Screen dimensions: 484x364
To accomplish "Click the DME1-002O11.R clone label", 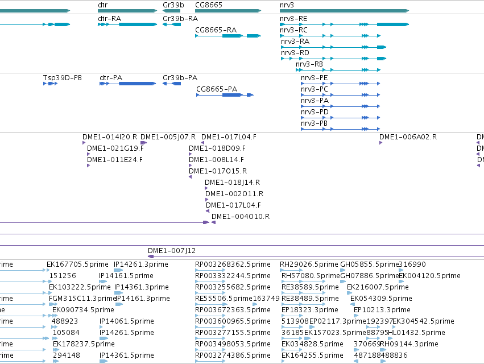I will pyautogui.click(x=234, y=194).
